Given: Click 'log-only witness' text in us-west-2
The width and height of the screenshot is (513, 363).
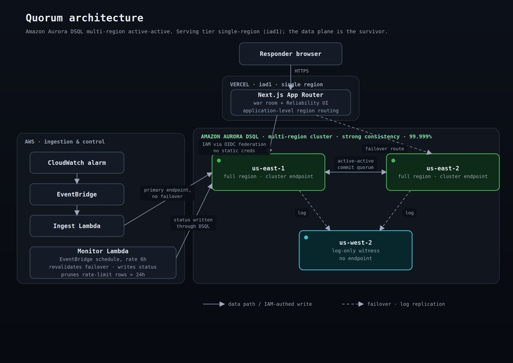Looking at the screenshot, I should (x=356, y=250).
